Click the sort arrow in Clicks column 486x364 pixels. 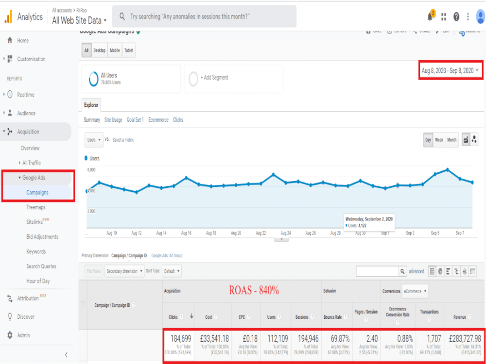click(x=191, y=316)
